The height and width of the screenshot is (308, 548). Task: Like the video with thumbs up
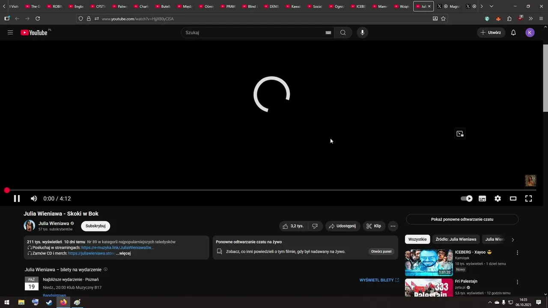[293, 226]
